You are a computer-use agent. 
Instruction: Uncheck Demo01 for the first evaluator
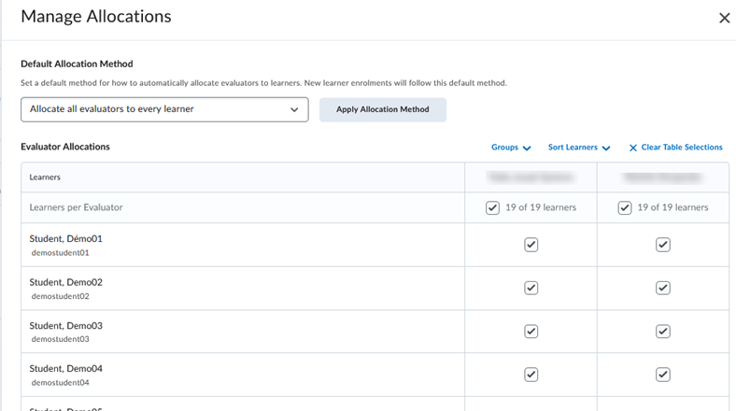pyautogui.click(x=531, y=245)
